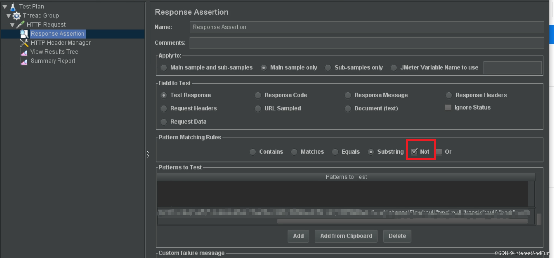Select Test Plan in the tree

(32, 7)
